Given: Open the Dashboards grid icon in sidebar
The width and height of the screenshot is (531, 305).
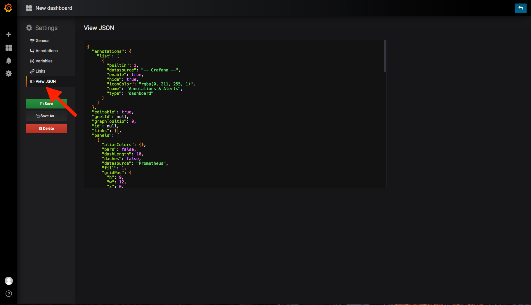Looking at the screenshot, I should (x=9, y=48).
